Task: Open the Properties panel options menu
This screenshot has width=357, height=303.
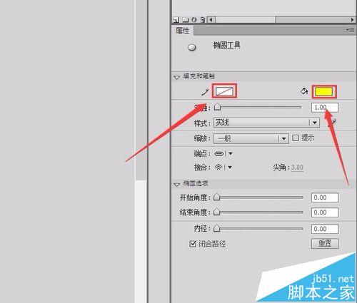Action: point(351,30)
